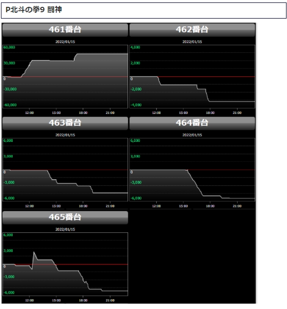Open the 463番台 header bar
This screenshot has width=287, height=309.
point(65,123)
